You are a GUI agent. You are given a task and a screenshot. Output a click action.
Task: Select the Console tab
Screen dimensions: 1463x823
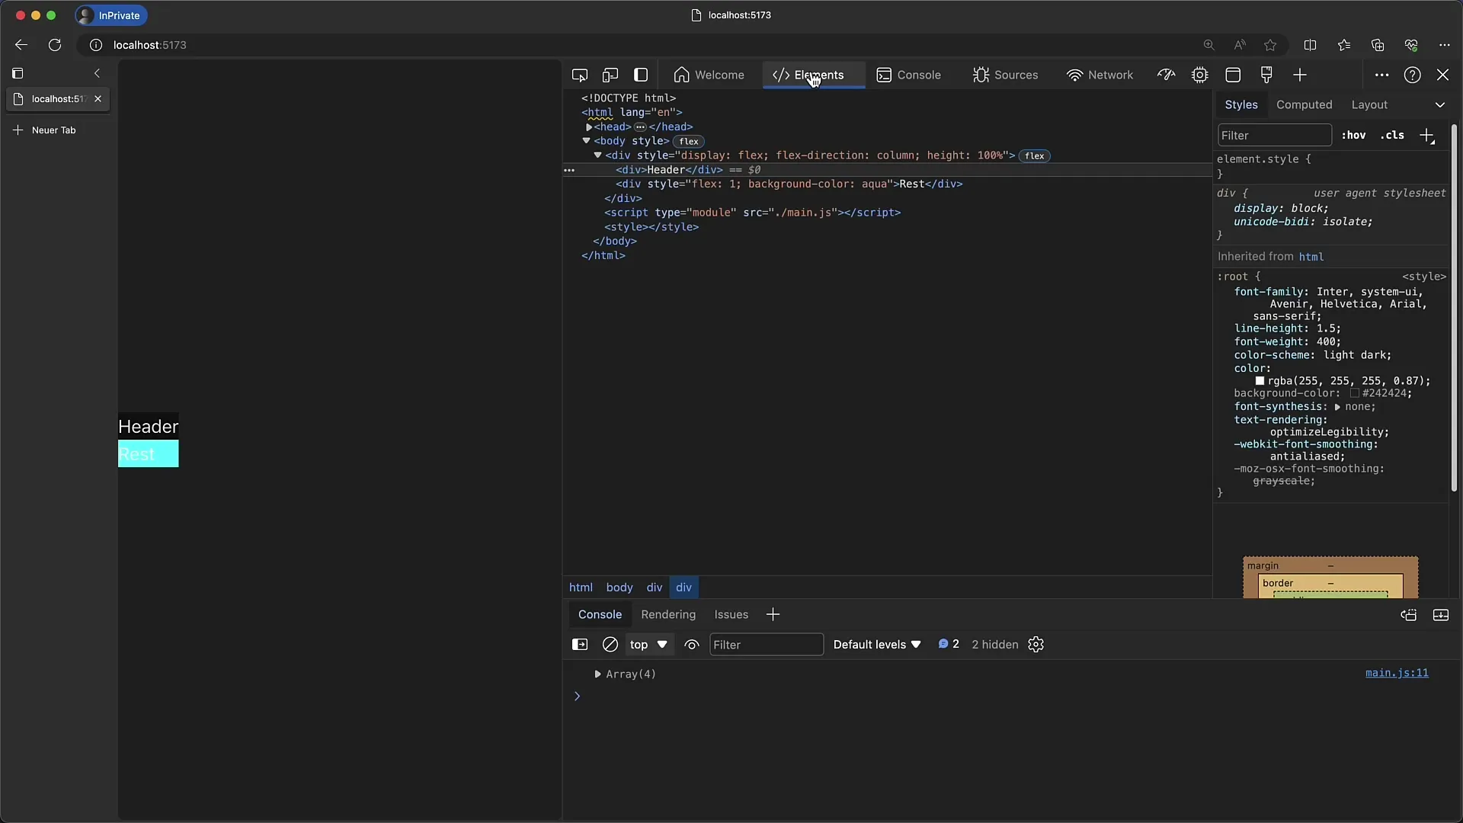click(x=917, y=75)
